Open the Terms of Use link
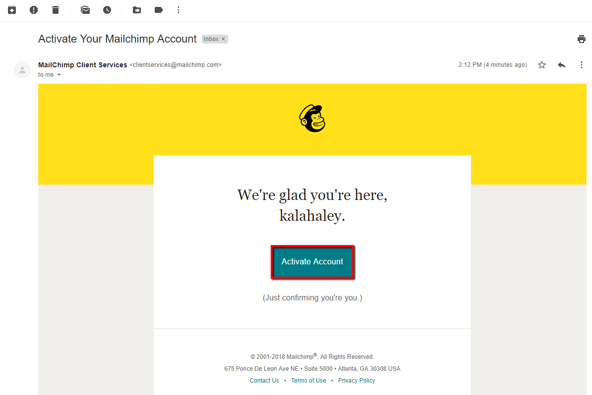Screen dimensions: 592x395 pyautogui.click(x=308, y=381)
